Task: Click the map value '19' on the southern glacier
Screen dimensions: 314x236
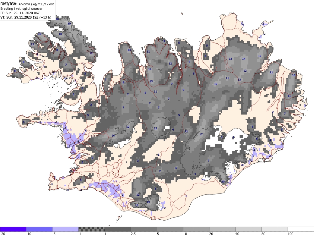Action: pyautogui.click(x=148, y=202)
